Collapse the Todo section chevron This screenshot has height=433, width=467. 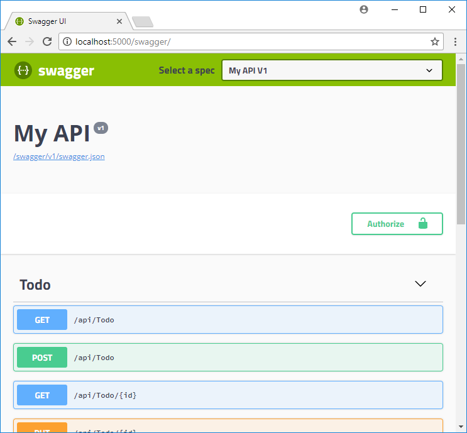tap(420, 283)
